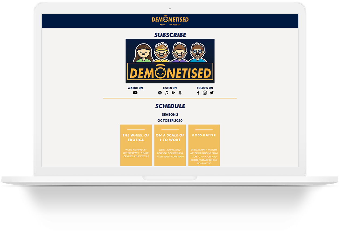Open the Instagram icon under Follow On
Viewport: 340px width, 234px height.
click(205, 92)
